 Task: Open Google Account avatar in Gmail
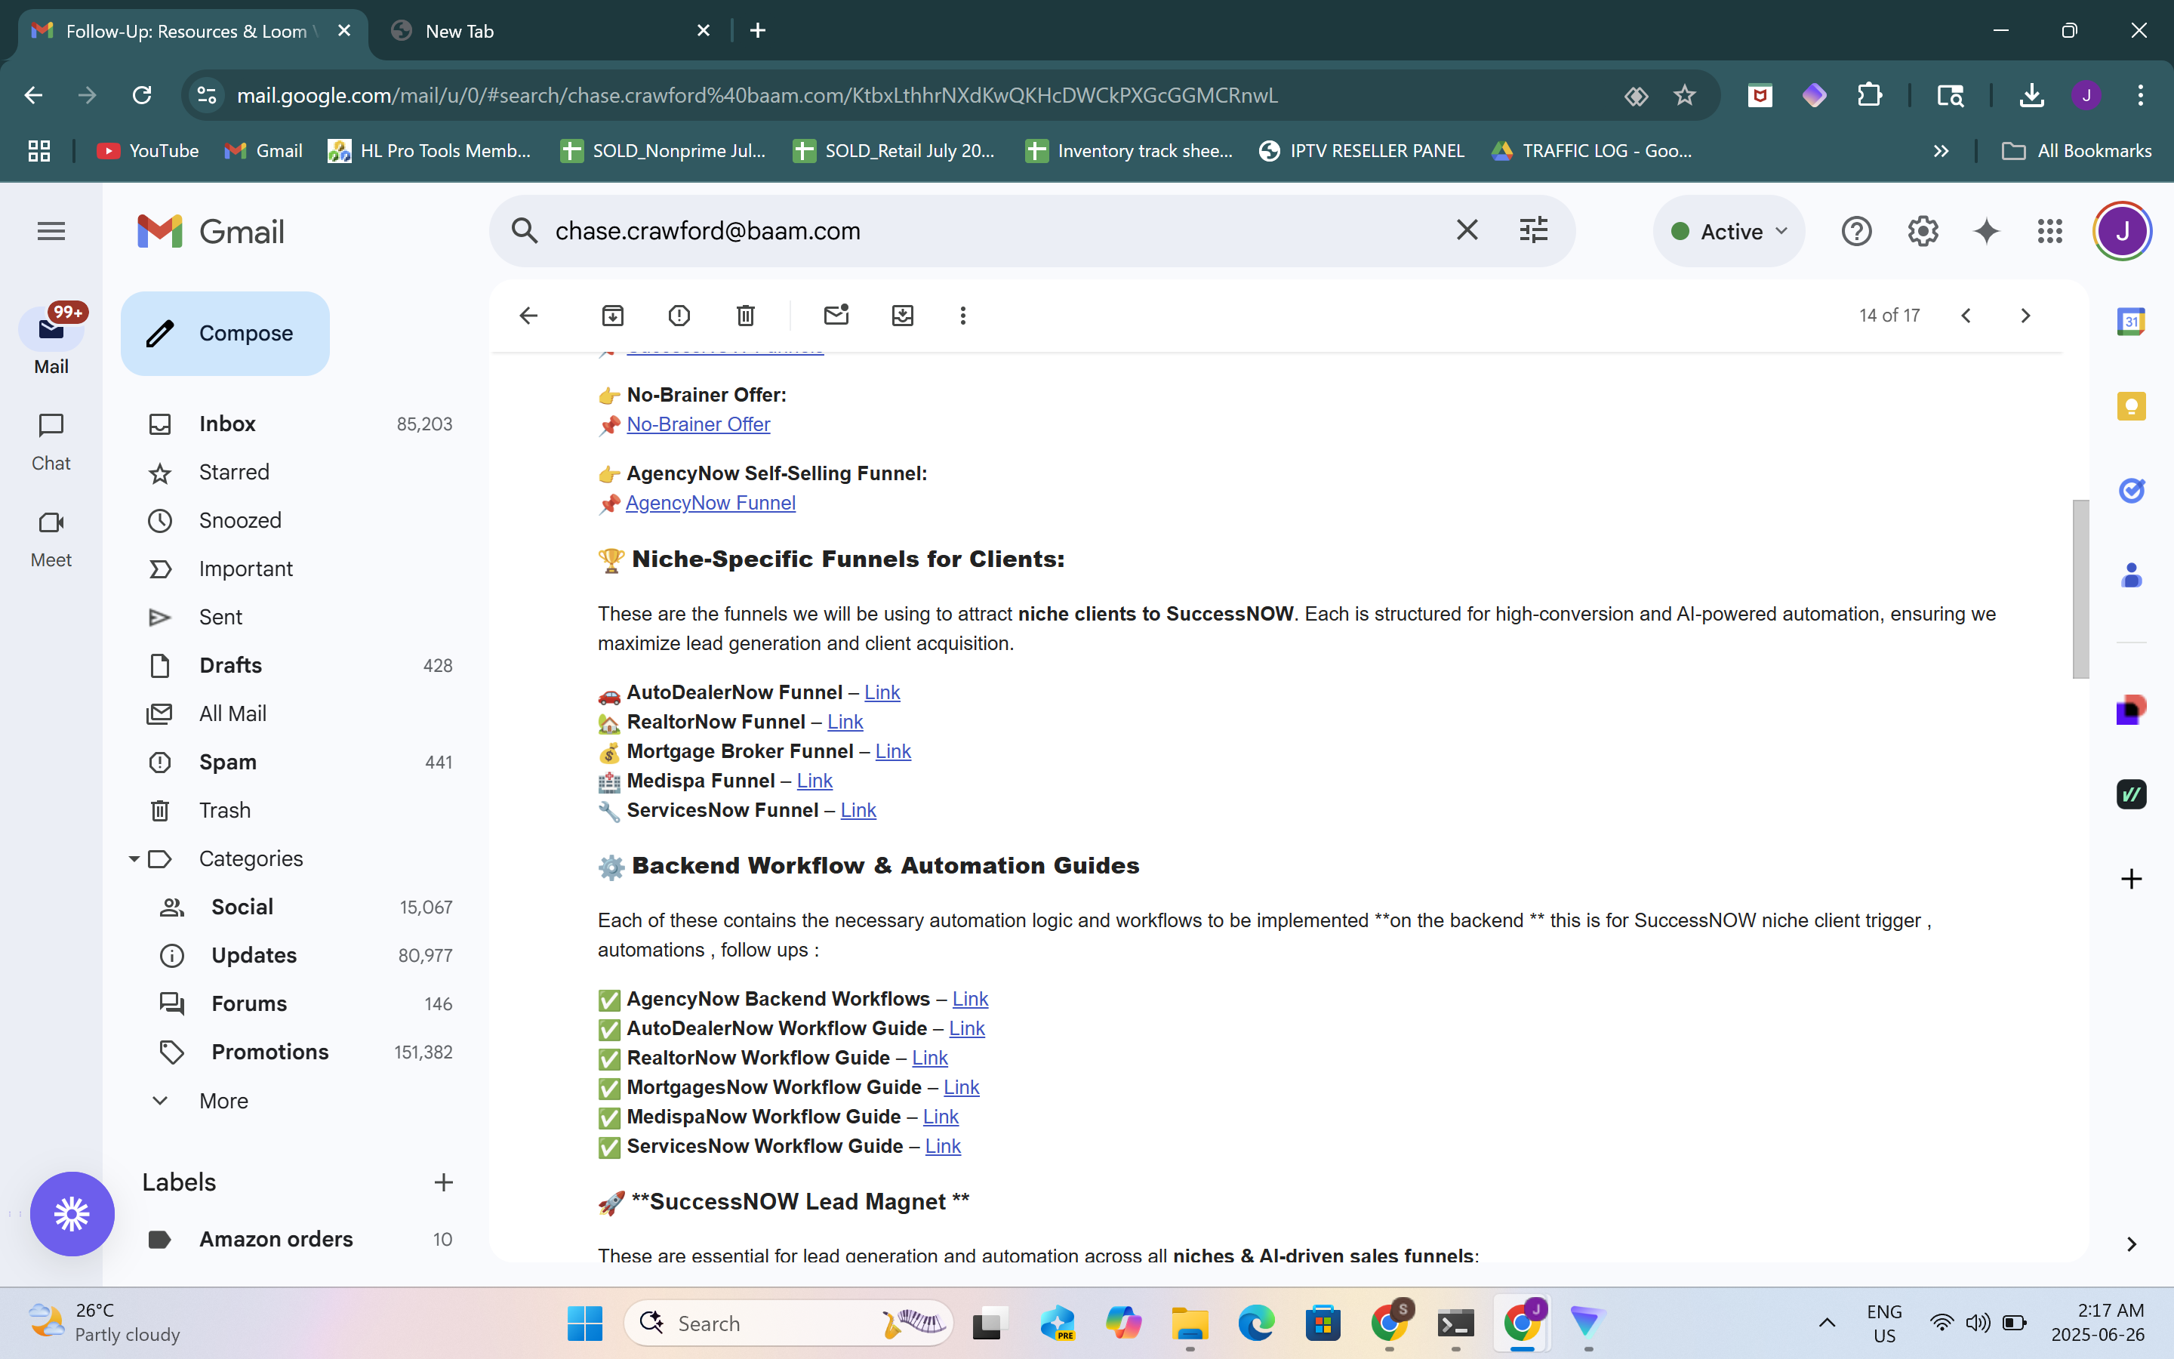click(x=2123, y=232)
